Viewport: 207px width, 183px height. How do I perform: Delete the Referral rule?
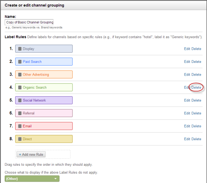196,113
